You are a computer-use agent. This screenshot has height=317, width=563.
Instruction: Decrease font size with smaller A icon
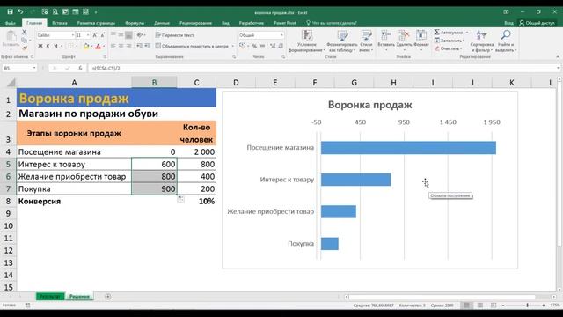point(103,35)
